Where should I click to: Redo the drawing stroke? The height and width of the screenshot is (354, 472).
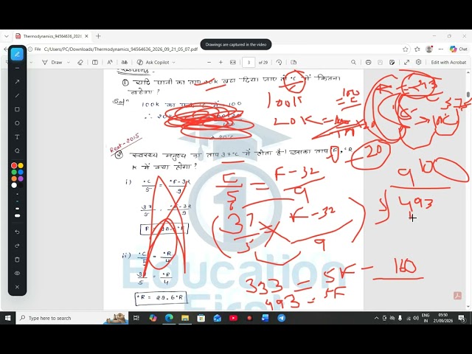tap(17, 246)
